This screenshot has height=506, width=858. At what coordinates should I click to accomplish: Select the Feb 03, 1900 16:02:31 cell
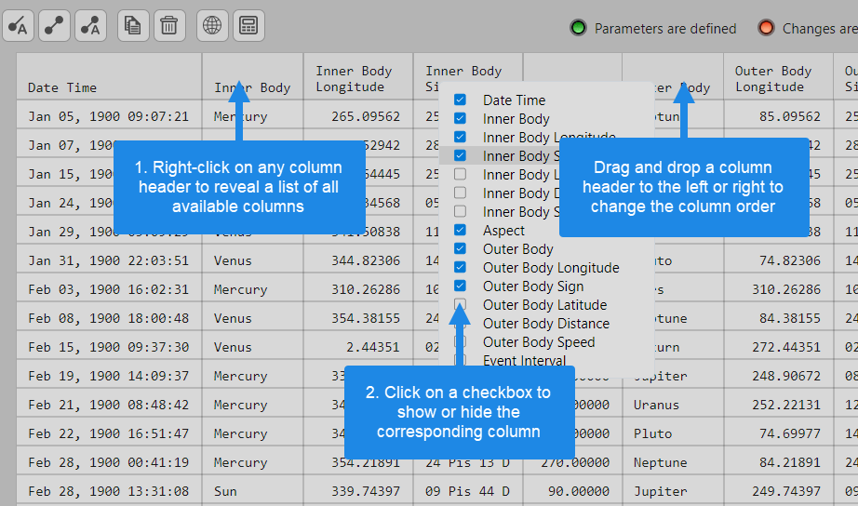109,287
